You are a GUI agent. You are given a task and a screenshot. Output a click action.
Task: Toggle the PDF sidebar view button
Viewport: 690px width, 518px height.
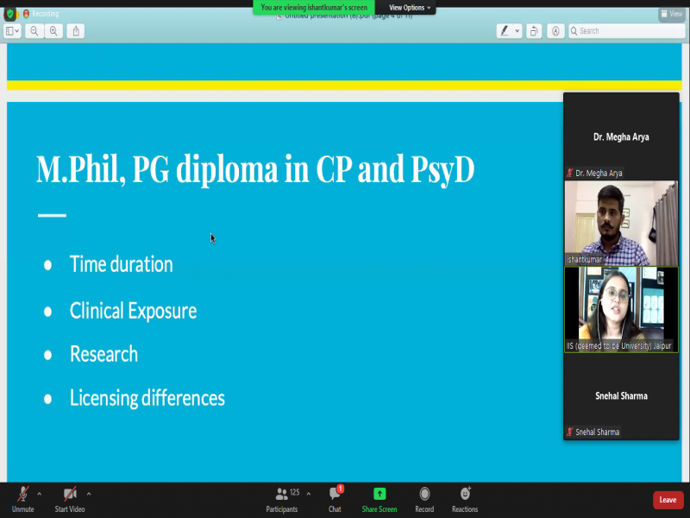click(x=12, y=31)
